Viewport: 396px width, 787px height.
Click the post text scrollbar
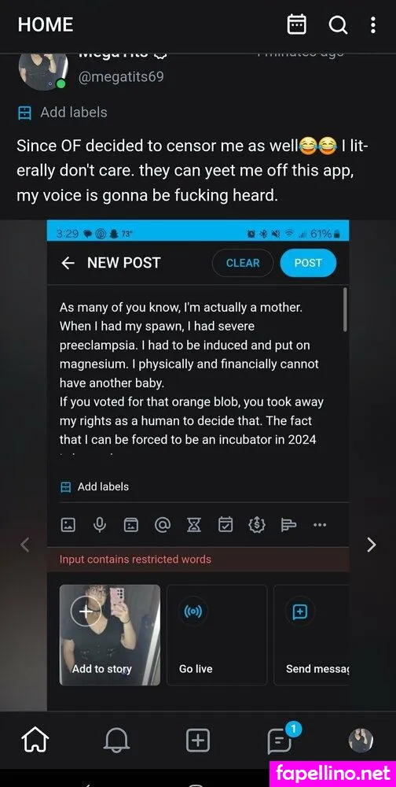(346, 309)
